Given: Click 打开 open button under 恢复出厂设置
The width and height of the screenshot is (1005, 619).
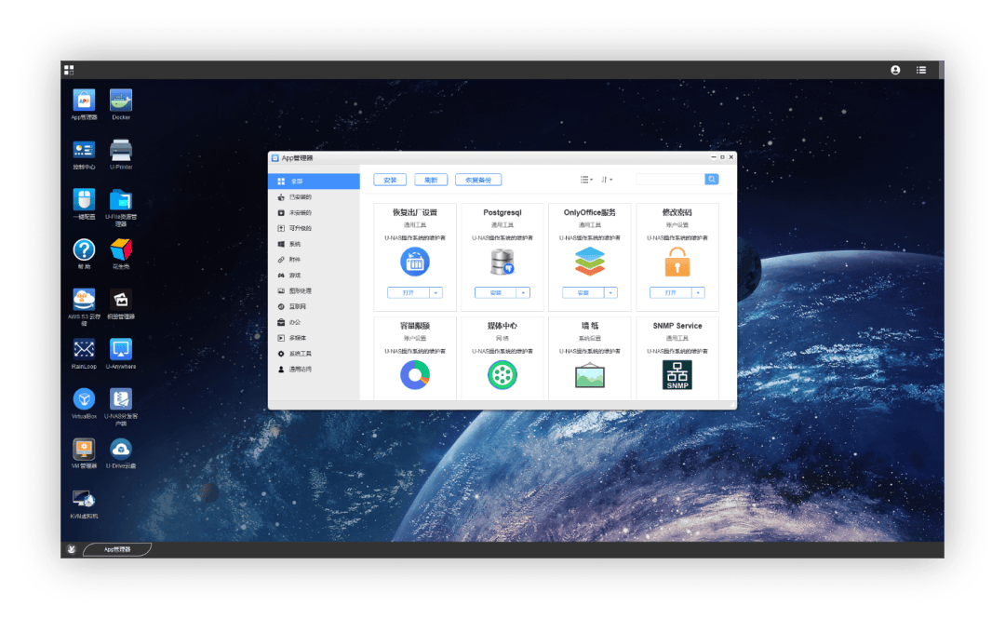Looking at the screenshot, I should coord(409,292).
